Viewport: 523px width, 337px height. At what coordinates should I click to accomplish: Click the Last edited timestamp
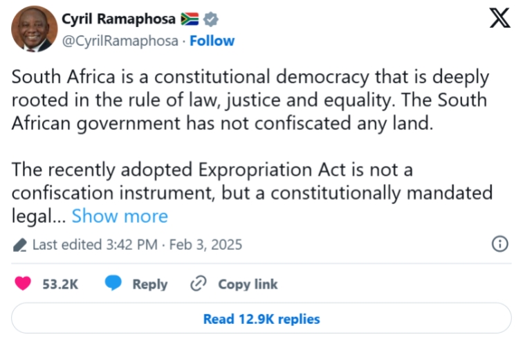pos(137,245)
